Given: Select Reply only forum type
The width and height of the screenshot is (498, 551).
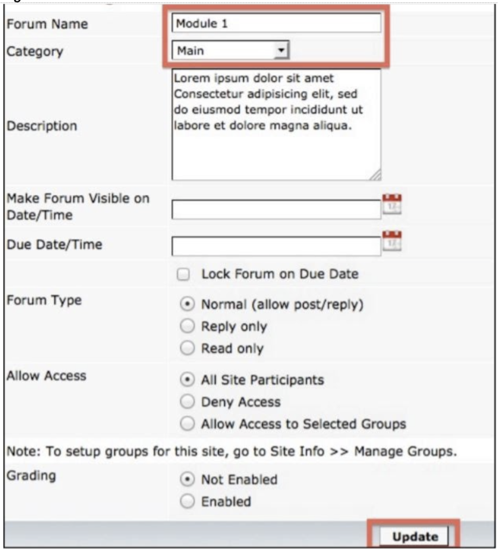Looking at the screenshot, I should [x=187, y=326].
